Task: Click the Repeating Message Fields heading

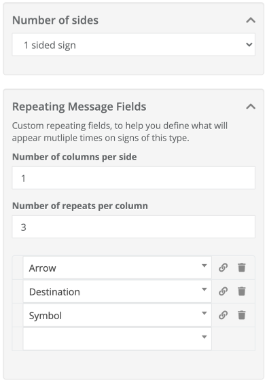Action: (79, 107)
